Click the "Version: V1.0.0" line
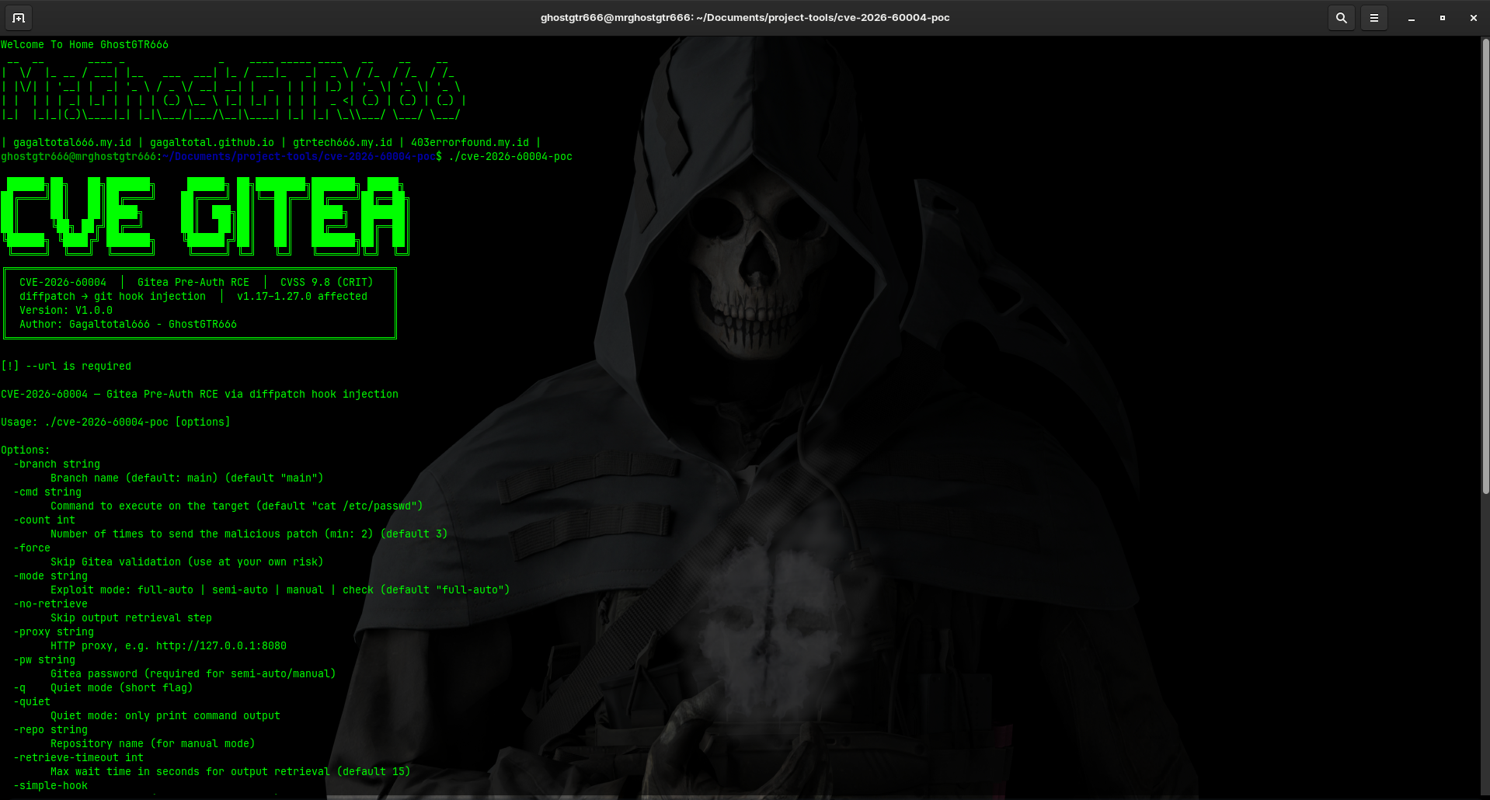The height and width of the screenshot is (800, 1490). point(66,311)
